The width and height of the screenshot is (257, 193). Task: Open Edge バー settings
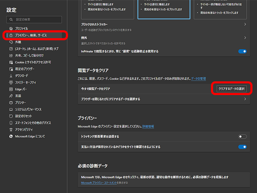tap(21, 89)
